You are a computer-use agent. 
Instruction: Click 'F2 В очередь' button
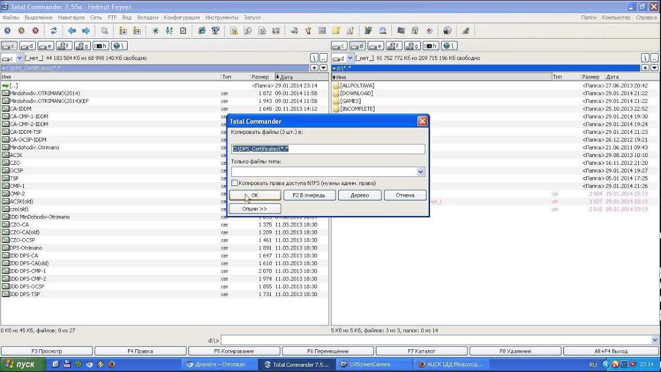[309, 195]
